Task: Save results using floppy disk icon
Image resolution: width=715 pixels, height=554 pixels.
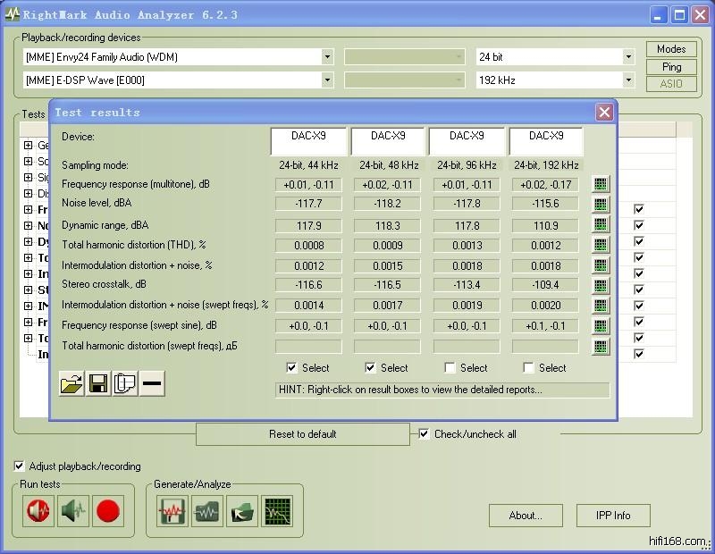Action: click(98, 384)
